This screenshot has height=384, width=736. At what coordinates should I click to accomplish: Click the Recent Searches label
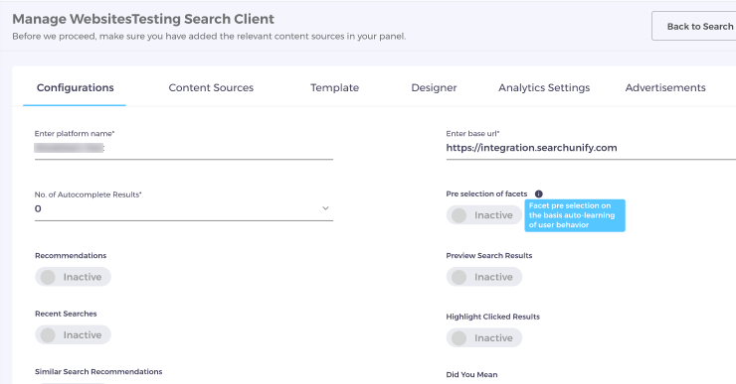(66, 314)
